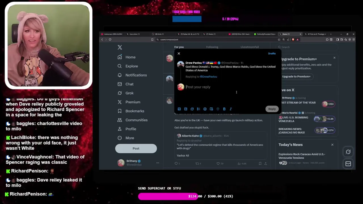
Task: Open the emoji picker in reply
Action: (x=205, y=109)
